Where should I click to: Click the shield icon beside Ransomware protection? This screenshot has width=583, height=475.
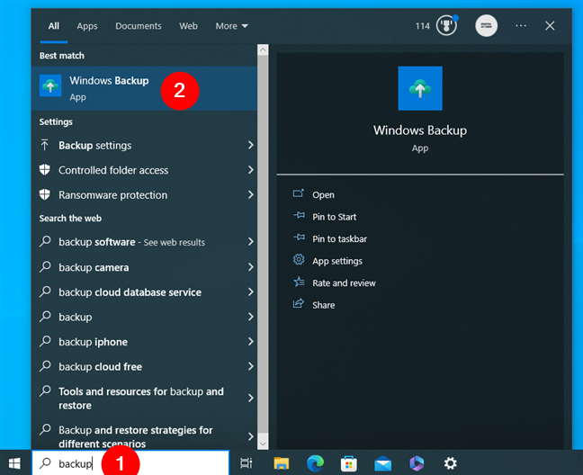click(45, 194)
